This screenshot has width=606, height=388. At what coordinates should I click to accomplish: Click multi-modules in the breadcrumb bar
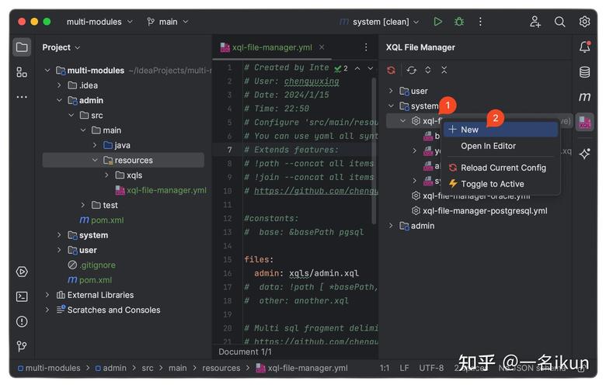point(49,369)
